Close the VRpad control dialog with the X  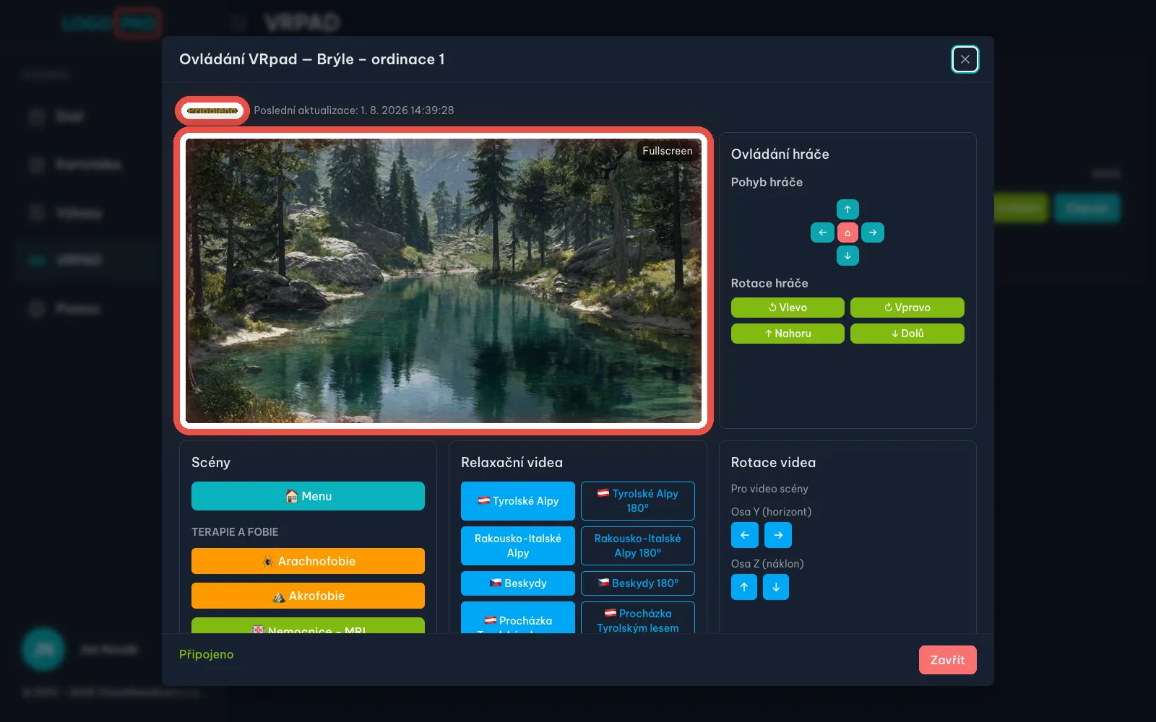pos(965,59)
